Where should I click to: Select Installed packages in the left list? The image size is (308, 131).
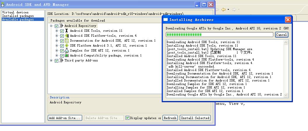(x=18, y=16)
